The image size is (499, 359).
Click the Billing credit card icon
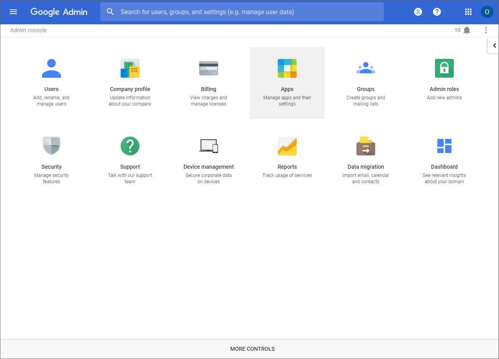click(x=209, y=68)
